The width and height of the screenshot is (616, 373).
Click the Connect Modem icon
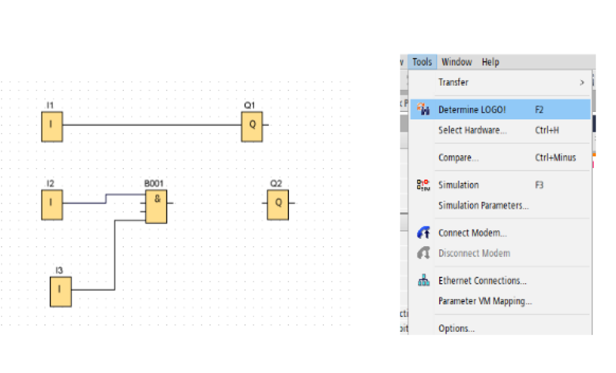pyautogui.click(x=423, y=233)
